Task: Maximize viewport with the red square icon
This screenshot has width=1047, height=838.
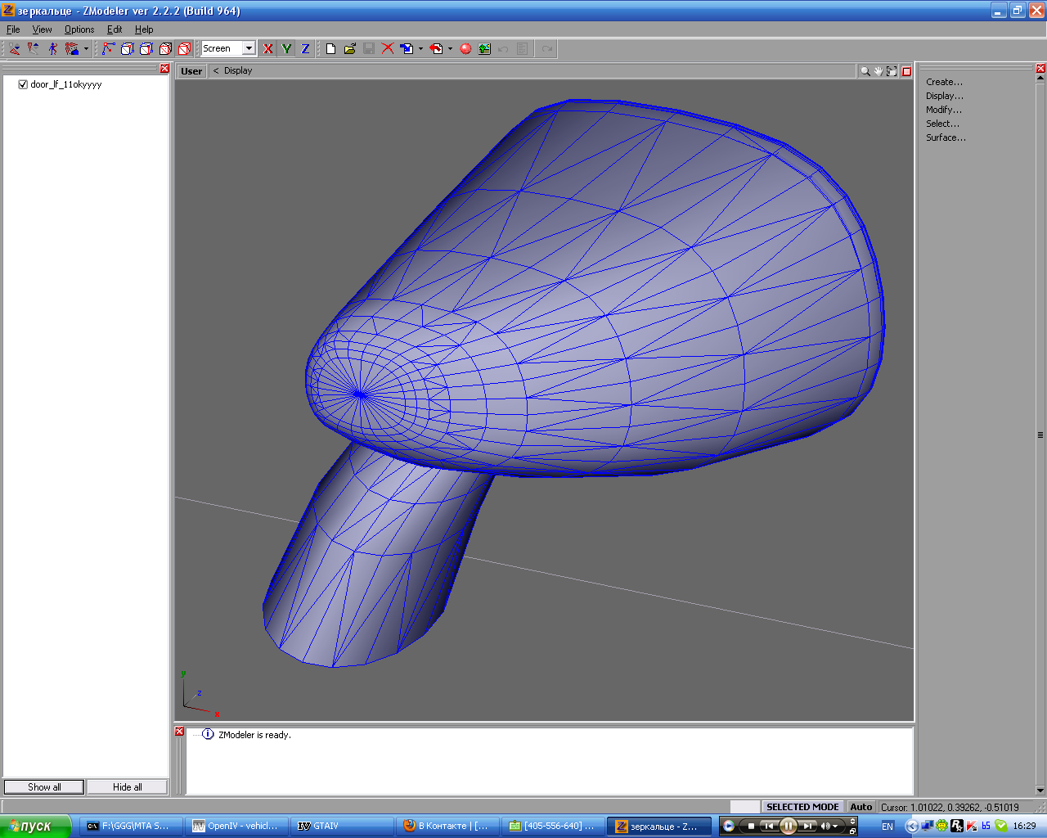Action: 906,71
